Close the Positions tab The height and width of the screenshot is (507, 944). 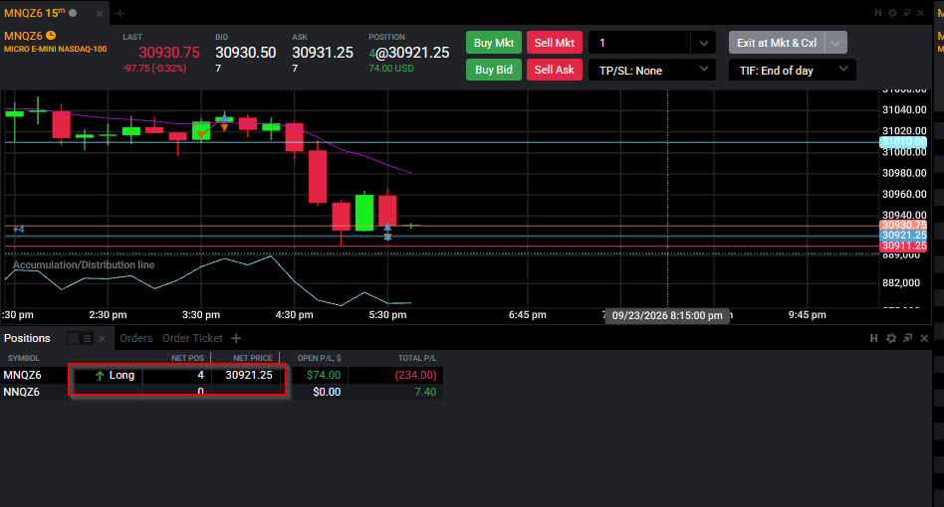(x=102, y=339)
